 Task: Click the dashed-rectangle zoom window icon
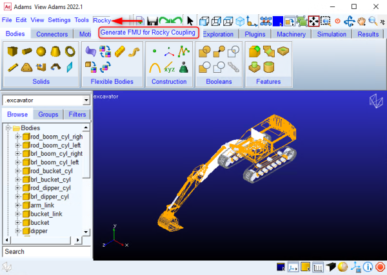(326, 21)
